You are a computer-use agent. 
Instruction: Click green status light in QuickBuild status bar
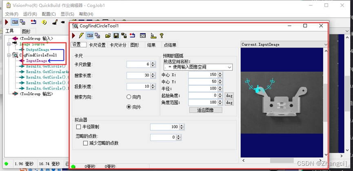(x=6, y=164)
